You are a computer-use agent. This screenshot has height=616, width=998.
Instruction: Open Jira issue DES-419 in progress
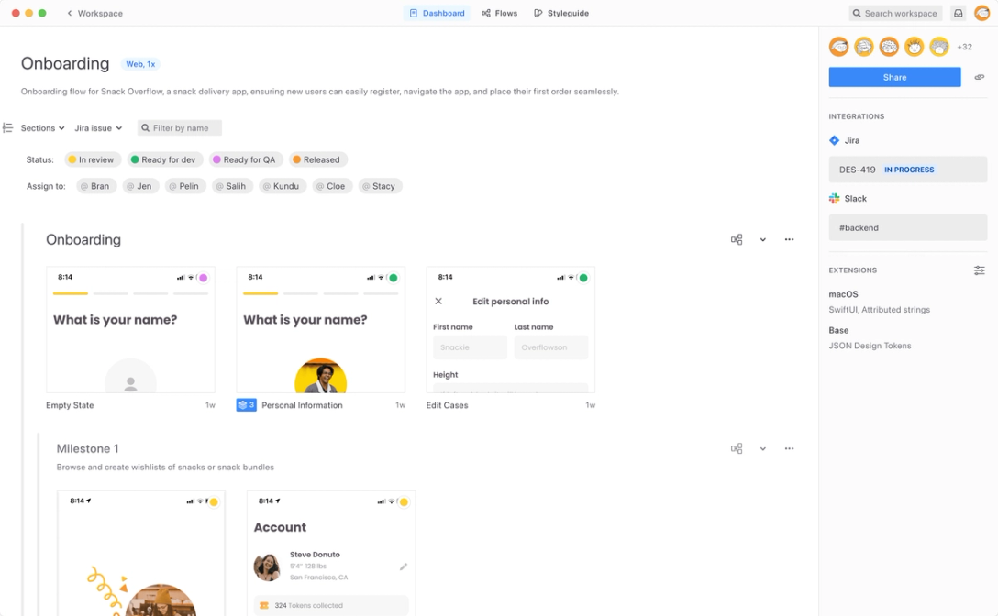[907, 170]
